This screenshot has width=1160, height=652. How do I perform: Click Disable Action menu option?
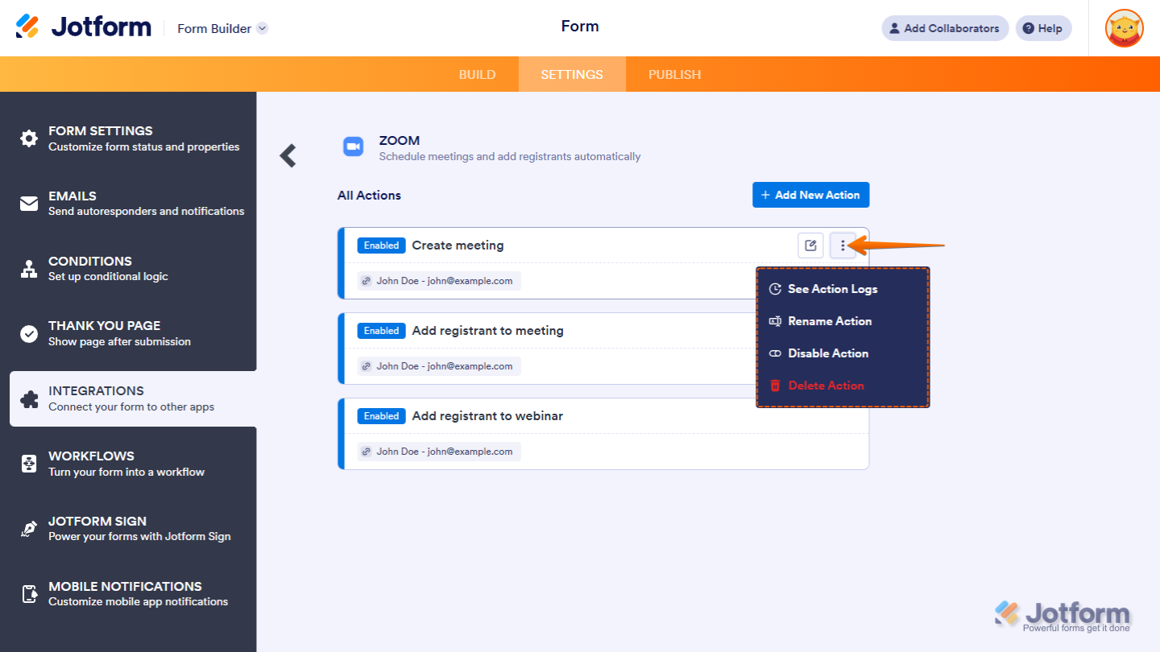(x=843, y=353)
